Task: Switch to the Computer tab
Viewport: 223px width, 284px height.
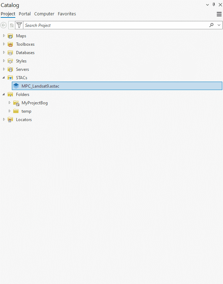Action: pyautogui.click(x=44, y=14)
